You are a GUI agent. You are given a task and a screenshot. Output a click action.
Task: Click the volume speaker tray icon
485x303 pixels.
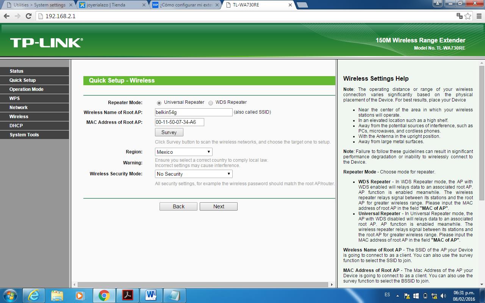pyautogui.click(x=443, y=296)
